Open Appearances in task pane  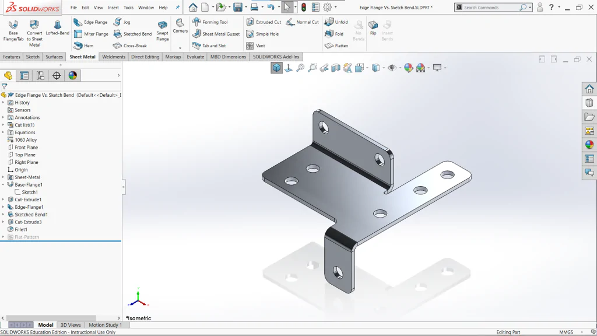[x=589, y=145]
